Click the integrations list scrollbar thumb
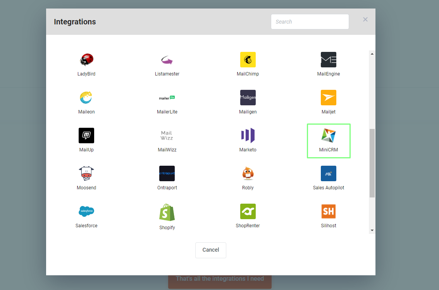Viewport: 439px width, 290px height. [372, 163]
